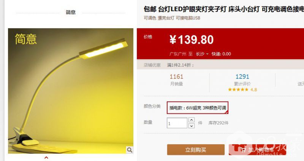Select the 插电款 6W超亮 color option
The height and width of the screenshot is (161, 304).
(197, 108)
